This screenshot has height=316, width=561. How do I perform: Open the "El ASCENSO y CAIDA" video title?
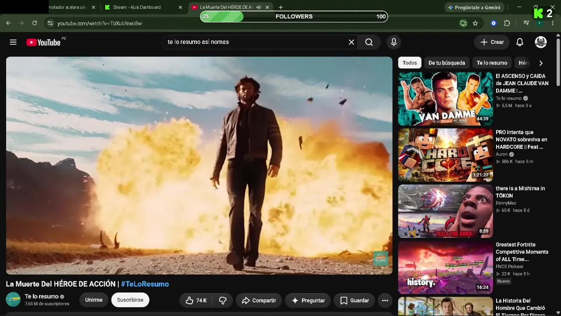click(x=522, y=83)
